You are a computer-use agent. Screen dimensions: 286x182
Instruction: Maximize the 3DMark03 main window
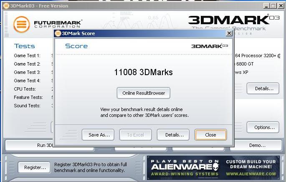273,6
